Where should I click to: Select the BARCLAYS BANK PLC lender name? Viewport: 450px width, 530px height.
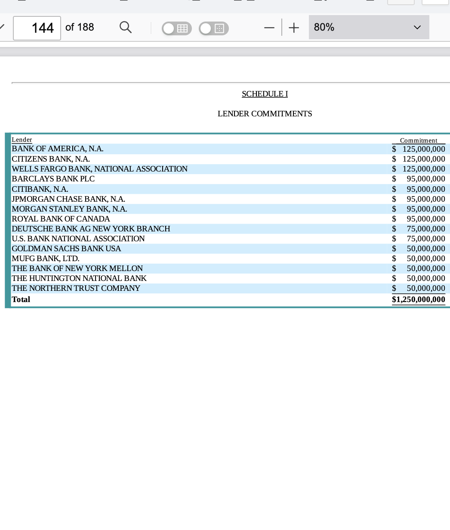(53, 179)
